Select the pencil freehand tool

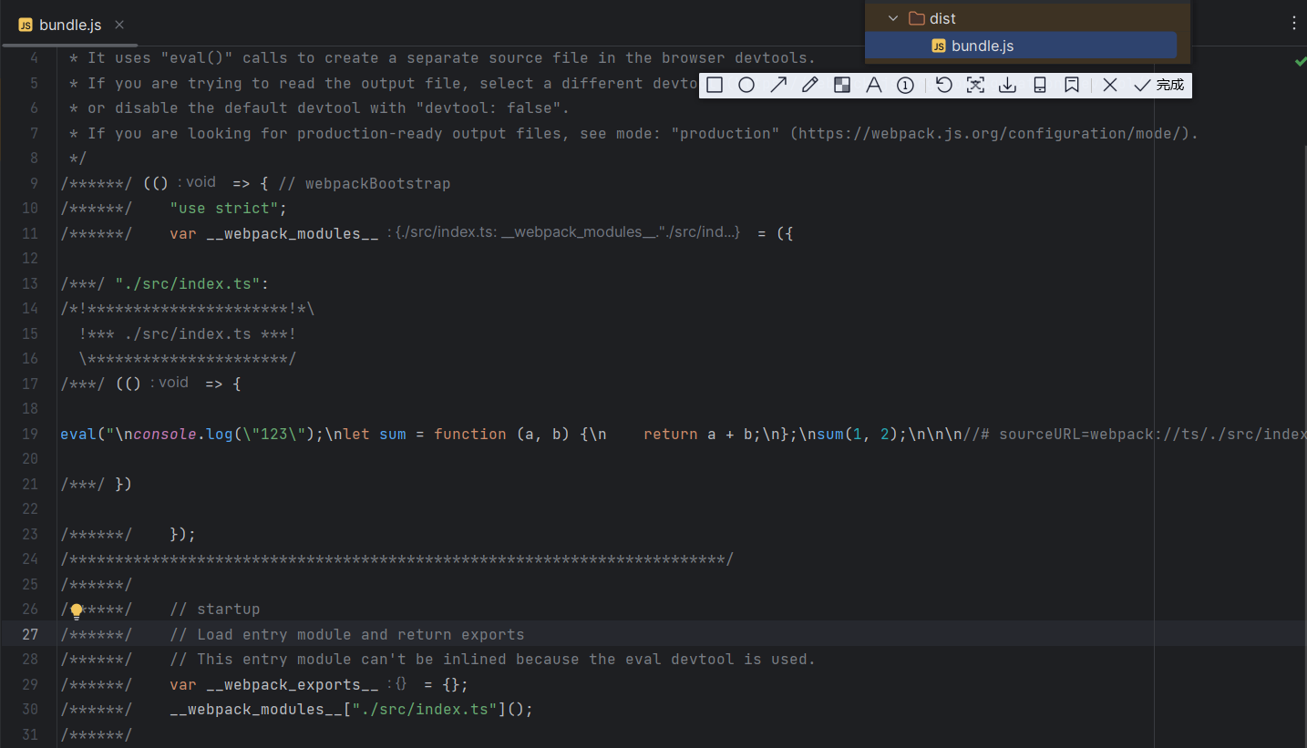click(809, 85)
